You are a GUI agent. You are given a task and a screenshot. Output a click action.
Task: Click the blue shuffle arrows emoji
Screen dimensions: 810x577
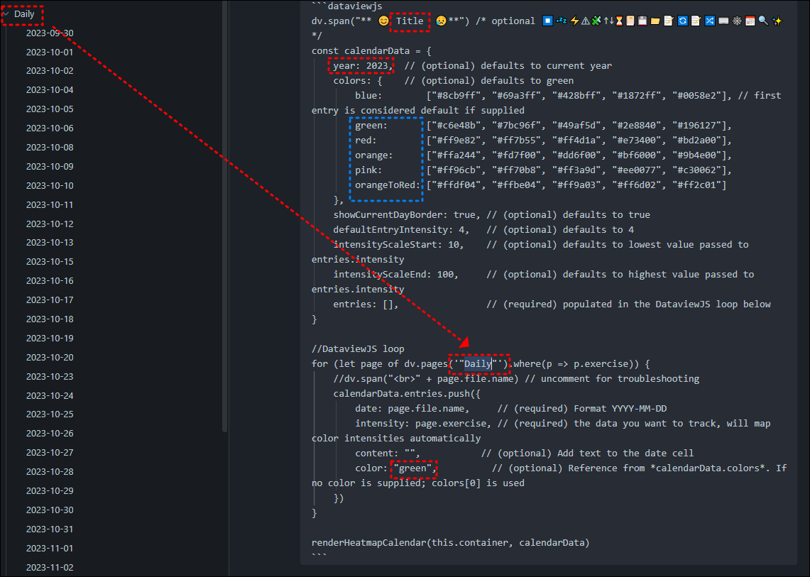click(710, 21)
